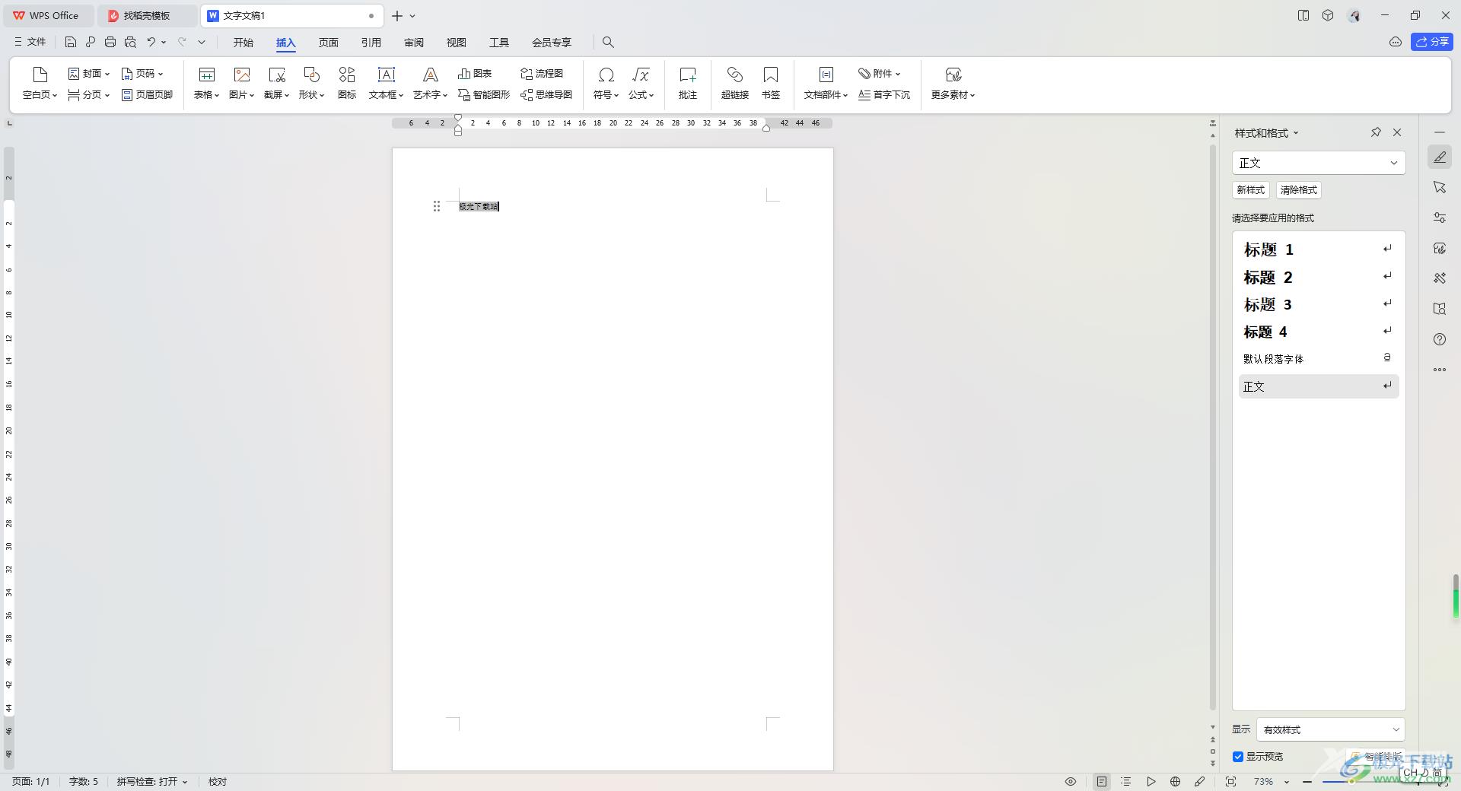Click the zoom out minus on zoom slider
Screen dimensions: 1461x791
click(1307, 782)
